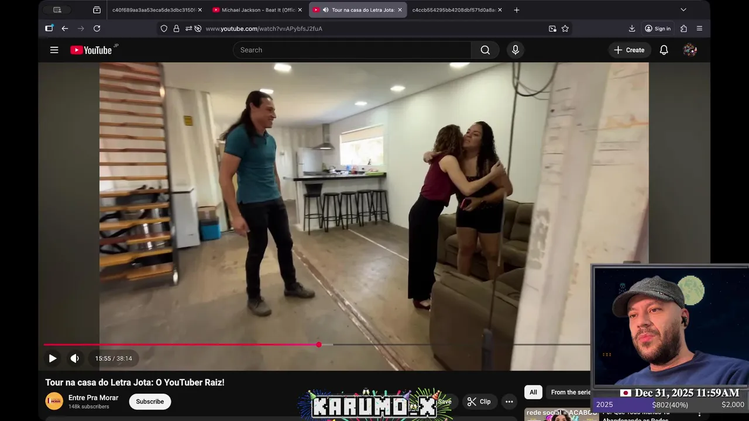749x421 pixels.
Task: Open the Entre Pra Morar channel name
Action: [94, 398]
